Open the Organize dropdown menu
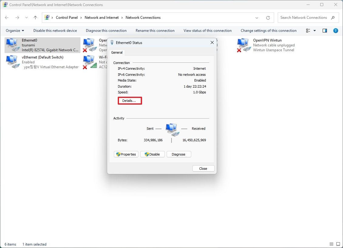The image size is (343, 248). (x=15, y=30)
